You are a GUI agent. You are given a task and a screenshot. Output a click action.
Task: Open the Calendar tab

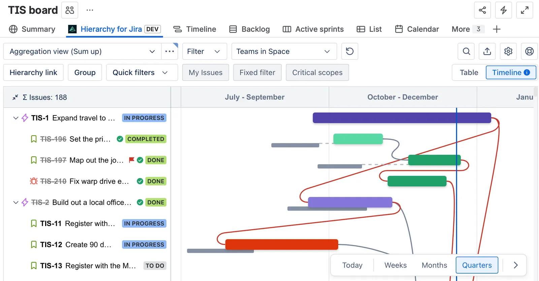417,29
